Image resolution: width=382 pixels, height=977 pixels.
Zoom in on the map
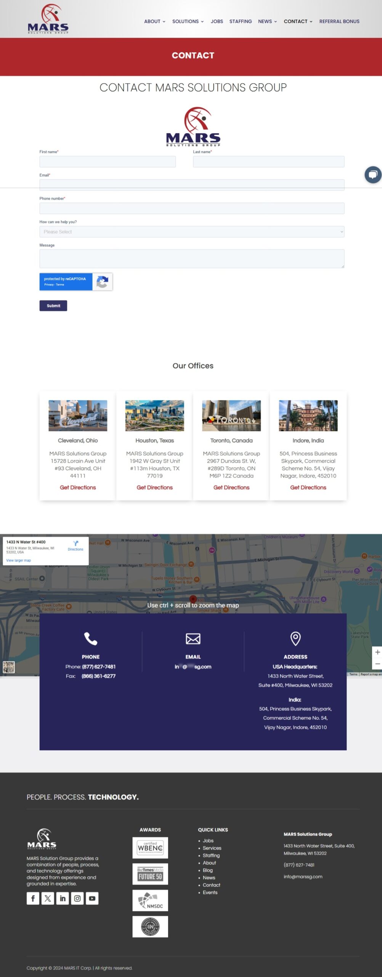click(x=377, y=652)
